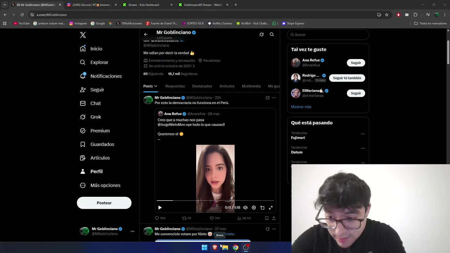Mute the video volume icon
This screenshot has width=450, height=253.
point(245,208)
